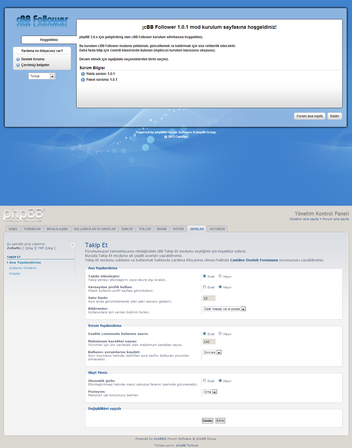352x448 pixels.
Task: Open the Pozisyon dropdown
Action: 210,392
